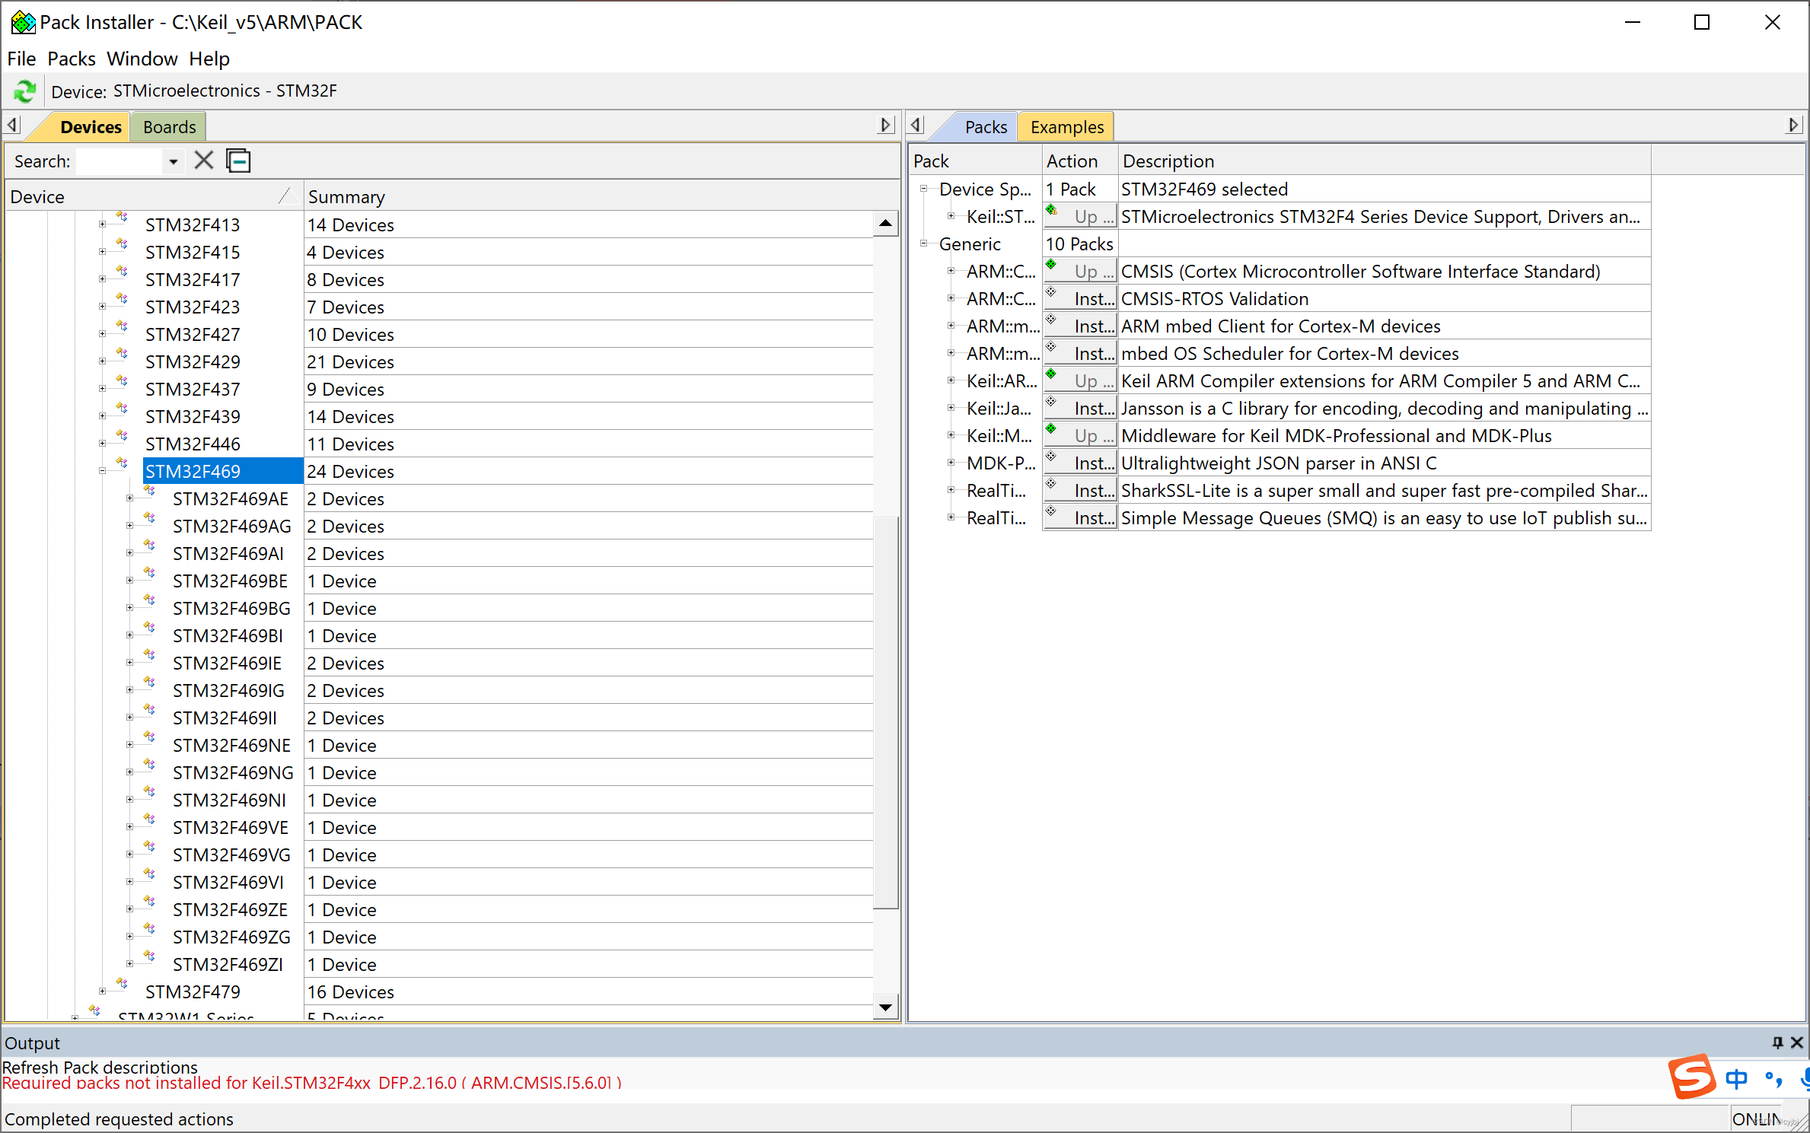This screenshot has height=1133, width=1810.
Task: Switch to the Examples tab
Action: pyautogui.click(x=1066, y=127)
